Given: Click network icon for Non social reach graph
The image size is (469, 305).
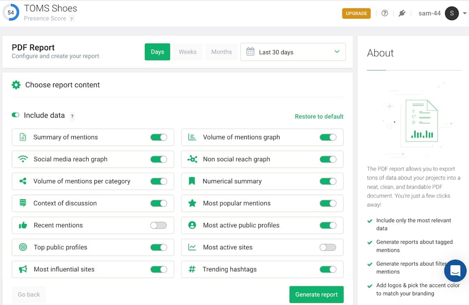Looking at the screenshot, I should [x=192, y=159].
